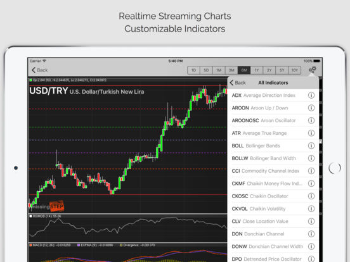Choose the CKOSC indicator row
The image size is (350, 262).
click(x=273, y=196)
